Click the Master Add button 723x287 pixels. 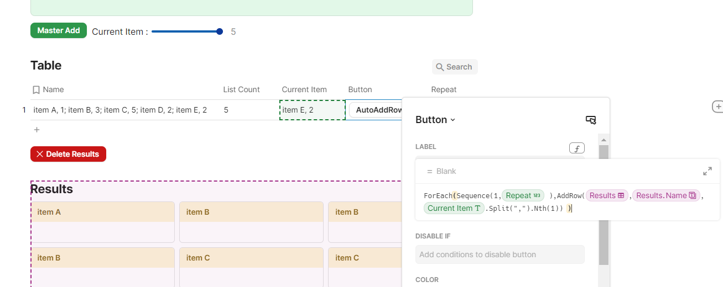pyautogui.click(x=59, y=30)
